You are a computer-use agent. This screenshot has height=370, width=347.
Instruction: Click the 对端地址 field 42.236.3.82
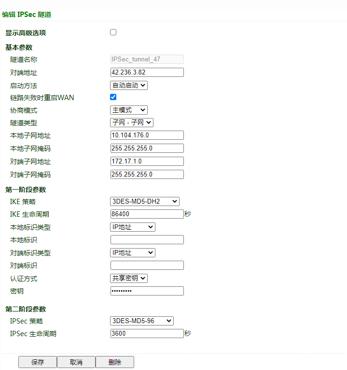(147, 73)
